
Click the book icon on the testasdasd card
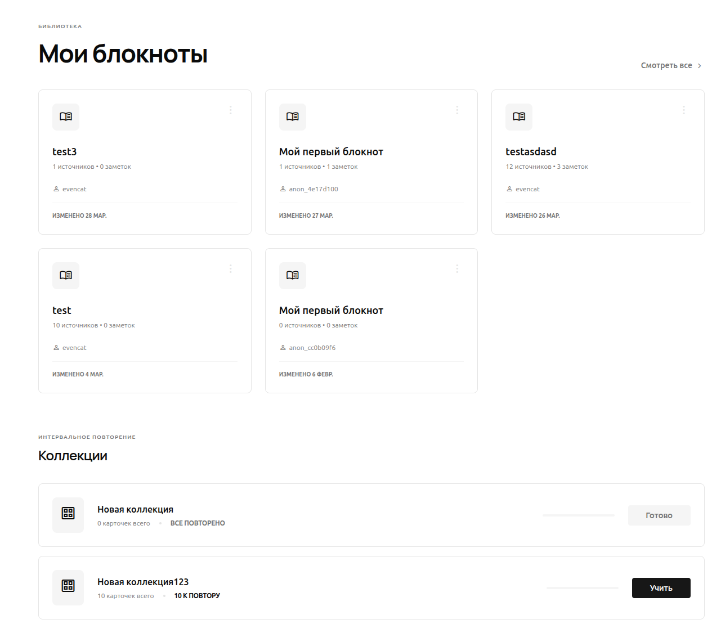click(x=519, y=116)
